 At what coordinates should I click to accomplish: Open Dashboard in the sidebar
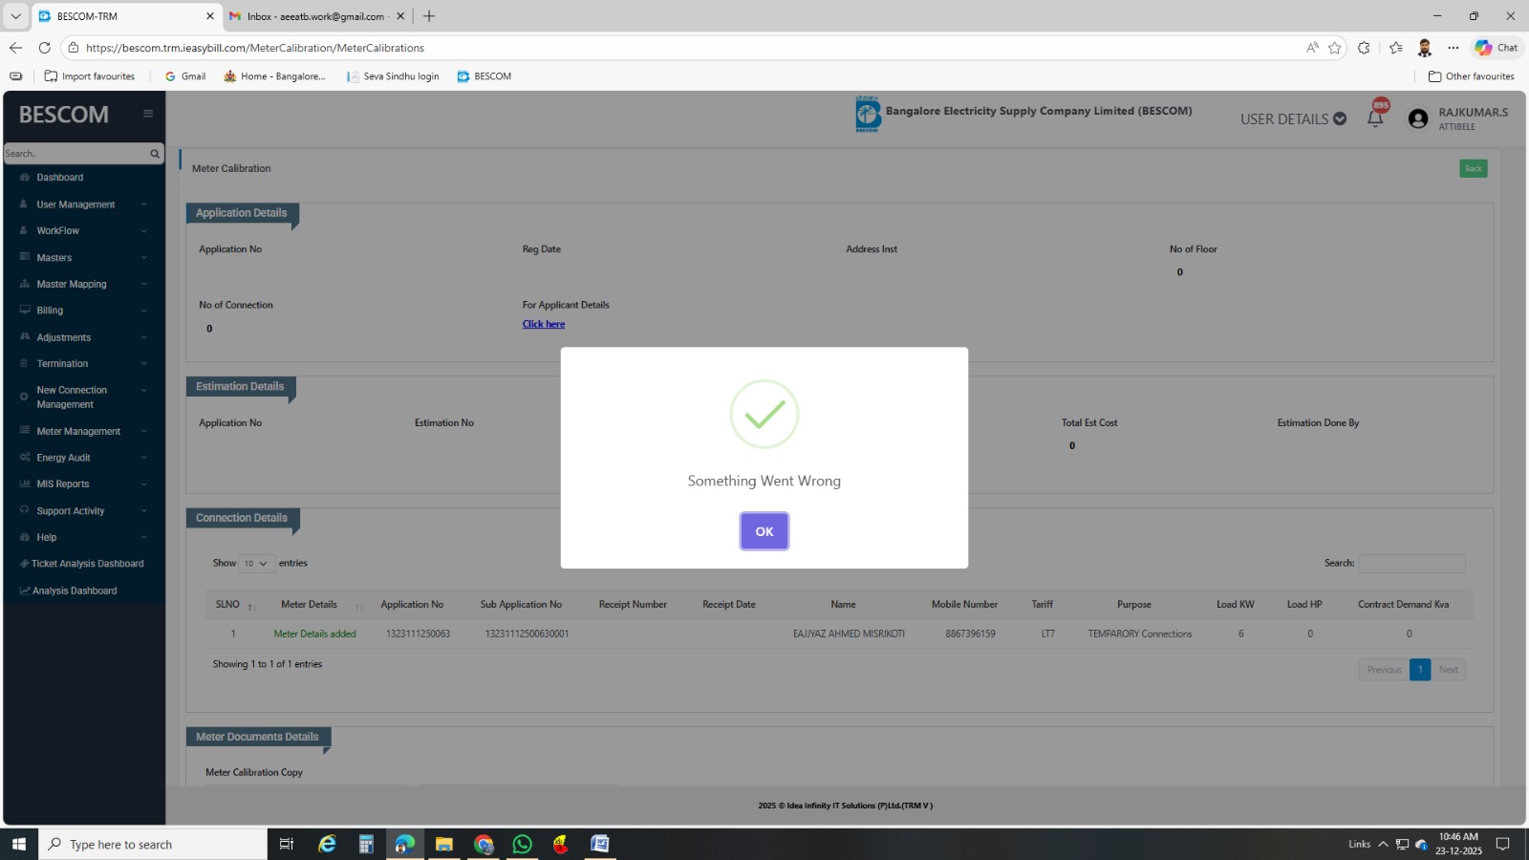tap(60, 178)
